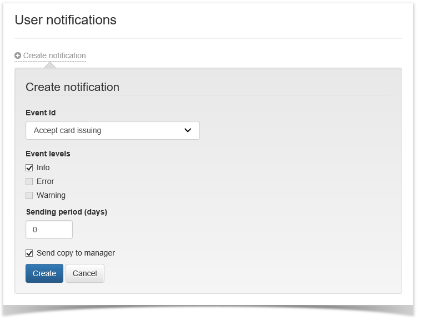This screenshot has height=321, width=421.
Task: Enable the Warning event level checkbox
Action: click(29, 196)
